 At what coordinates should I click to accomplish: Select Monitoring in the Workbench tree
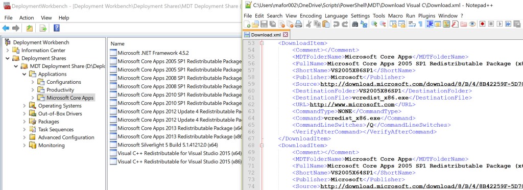(x=52, y=146)
